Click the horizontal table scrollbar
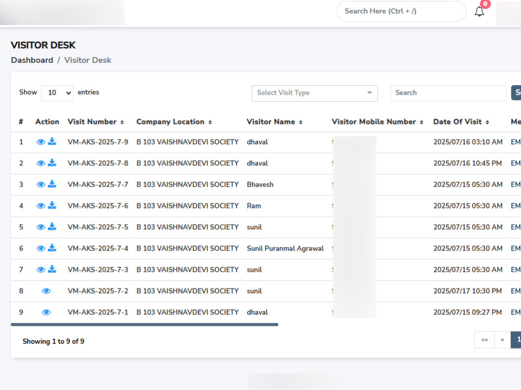This screenshot has height=390, width=521. tap(144, 324)
